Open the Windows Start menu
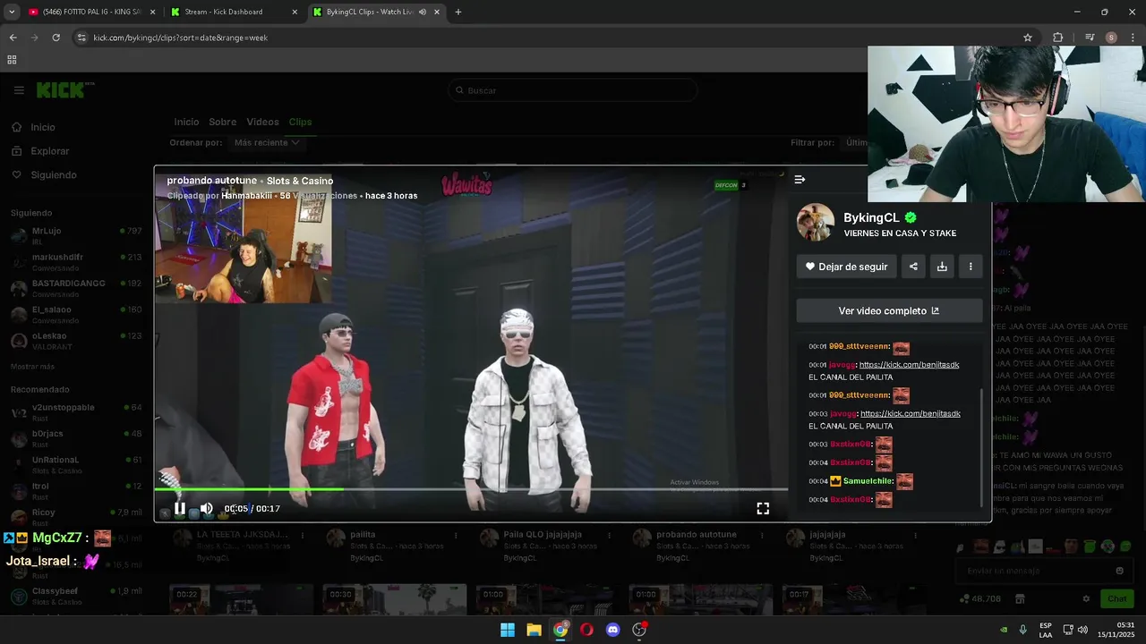The width and height of the screenshot is (1146, 644). tap(508, 630)
